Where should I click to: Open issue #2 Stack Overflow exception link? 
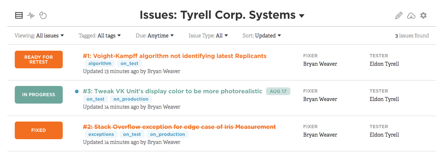pos(179,127)
